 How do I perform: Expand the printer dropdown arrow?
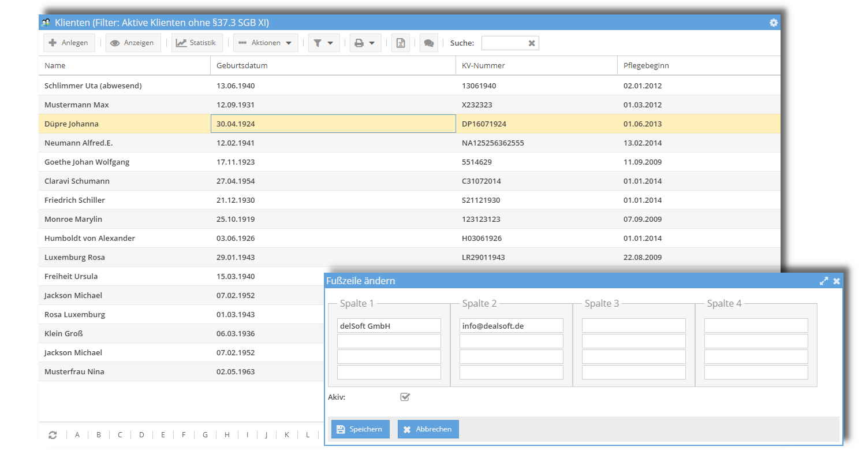(x=371, y=42)
